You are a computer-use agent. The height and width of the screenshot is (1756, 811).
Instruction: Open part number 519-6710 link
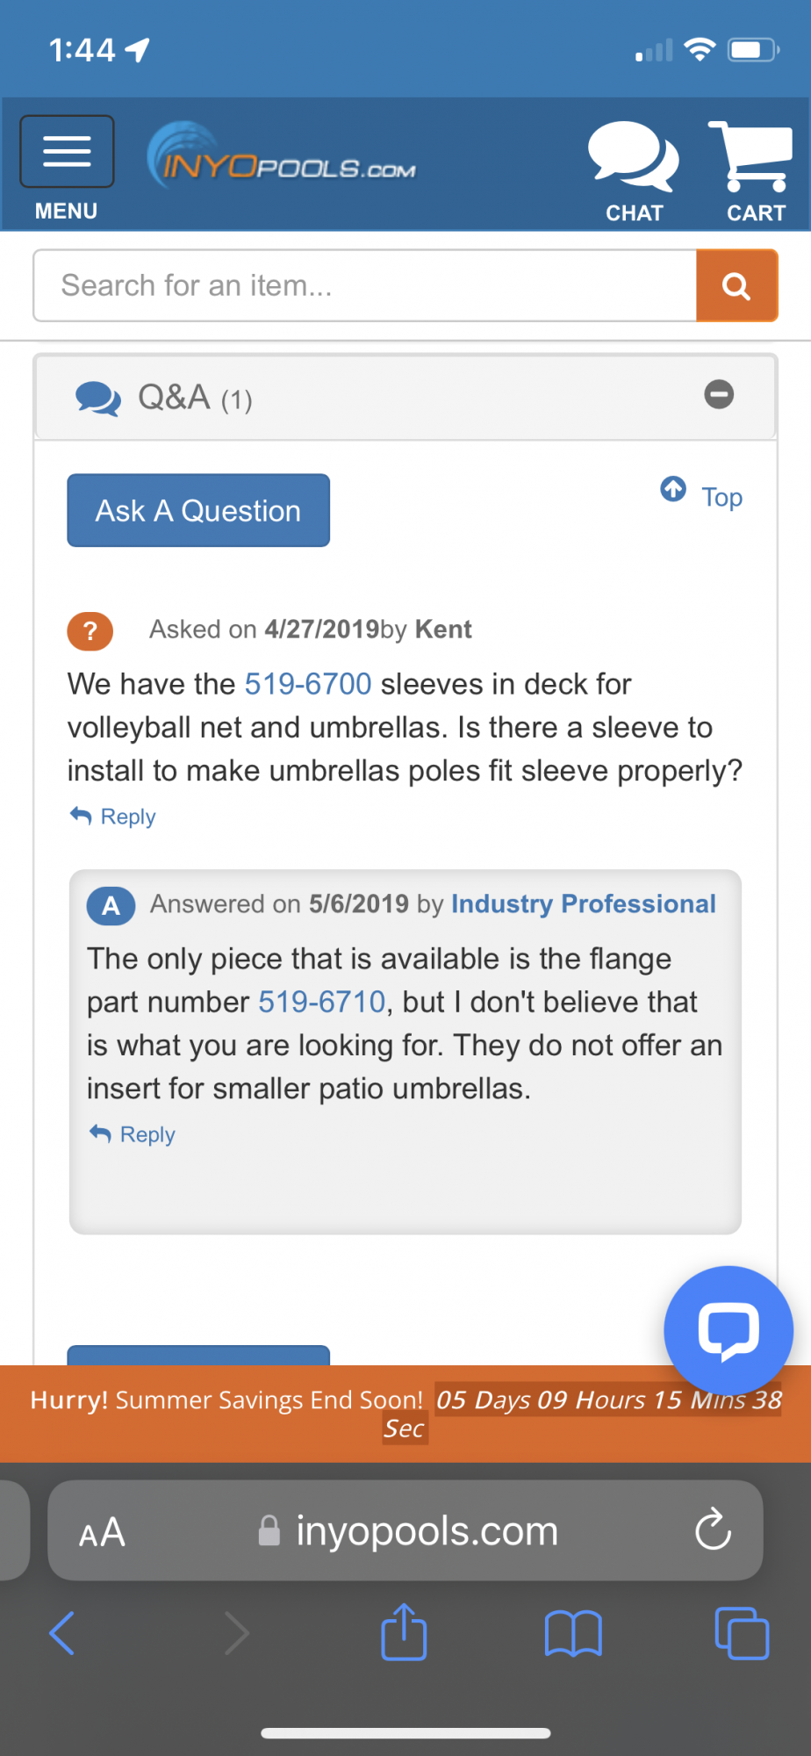[322, 1002]
